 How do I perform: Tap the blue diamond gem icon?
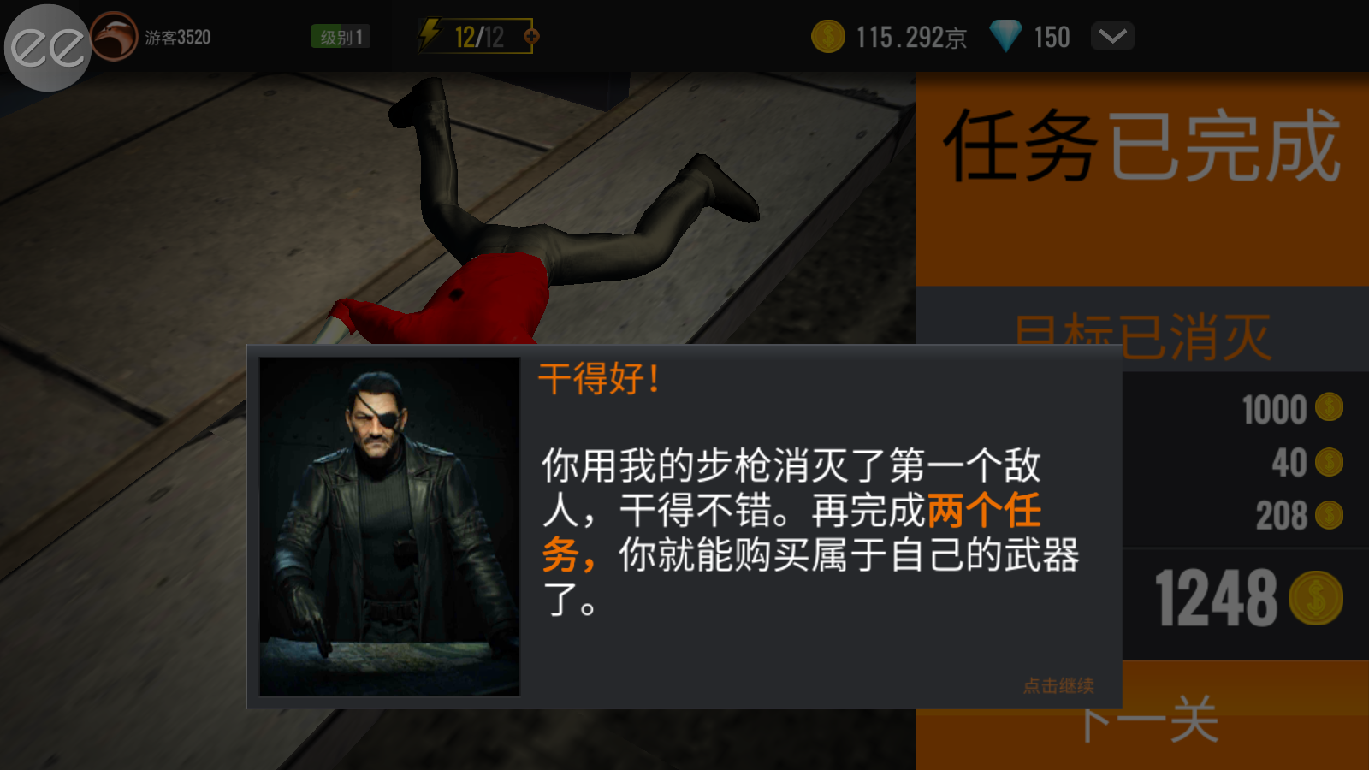(x=1005, y=36)
